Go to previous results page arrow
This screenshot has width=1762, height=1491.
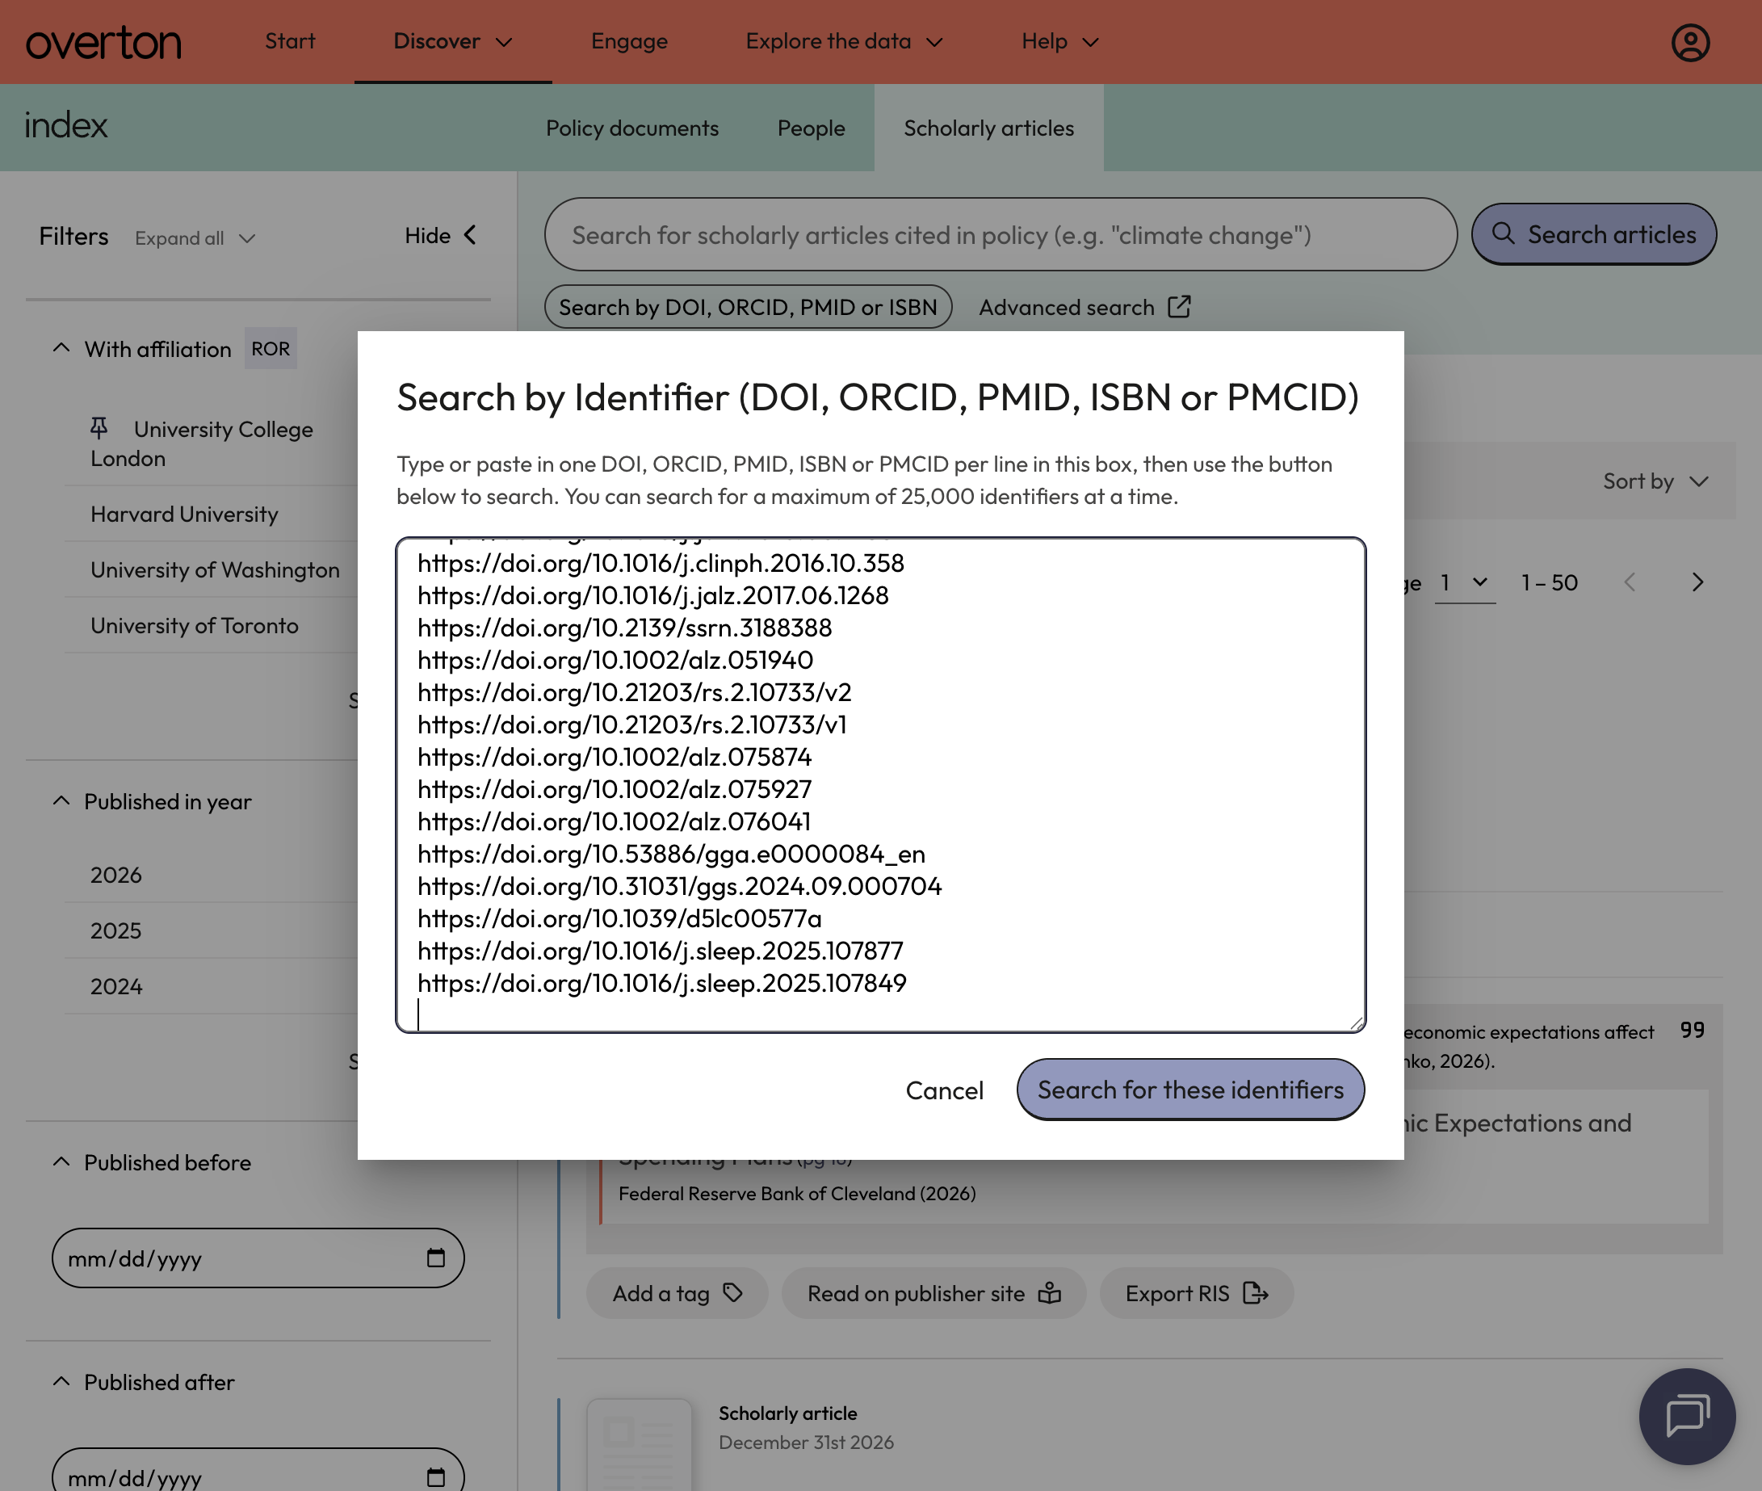[1630, 582]
